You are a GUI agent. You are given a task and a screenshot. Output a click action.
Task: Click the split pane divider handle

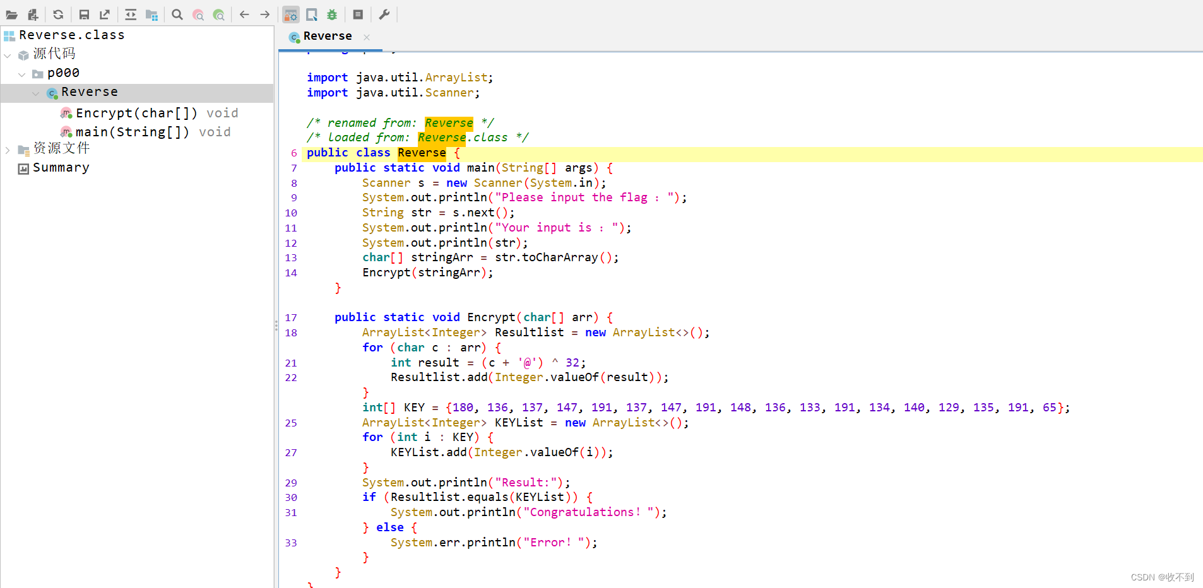(276, 326)
